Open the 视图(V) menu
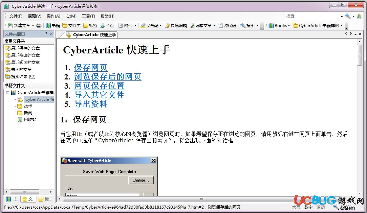Image resolution: width=367 pixels, height=213 pixels. coord(35,16)
